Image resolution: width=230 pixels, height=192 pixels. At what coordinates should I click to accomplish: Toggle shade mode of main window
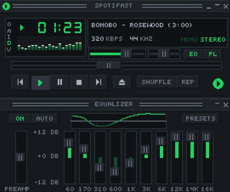pos(217,5)
